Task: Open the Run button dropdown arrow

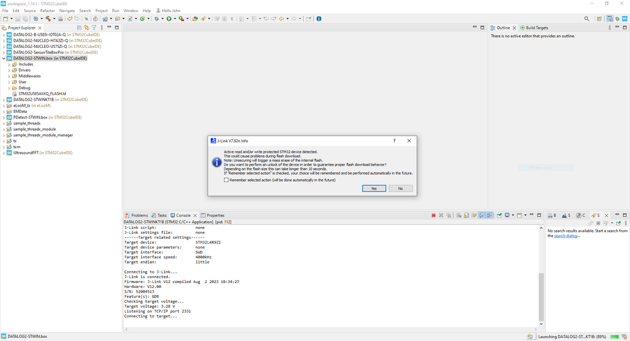Action: (175, 18)
